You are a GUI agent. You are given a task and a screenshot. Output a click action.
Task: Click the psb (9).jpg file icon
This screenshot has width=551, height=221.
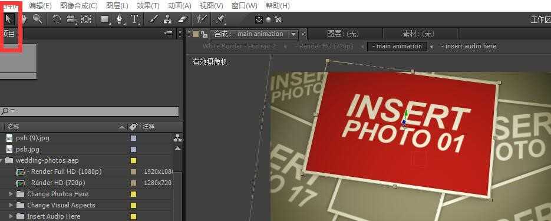point(9,138)
